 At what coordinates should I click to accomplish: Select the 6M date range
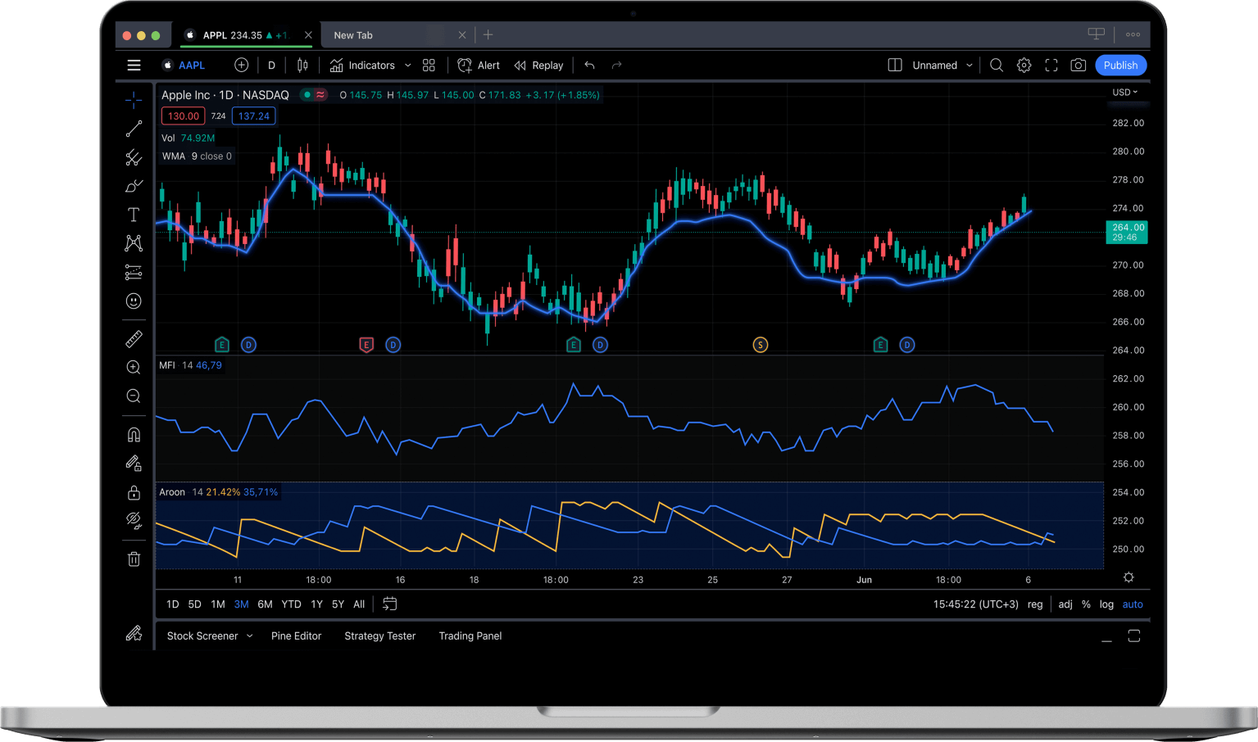coord(265,604)
